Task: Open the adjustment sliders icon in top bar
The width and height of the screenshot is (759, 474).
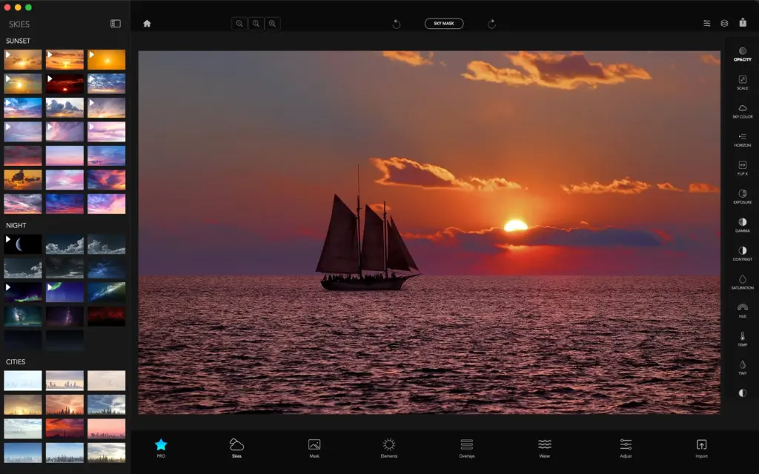Action: 706,24
